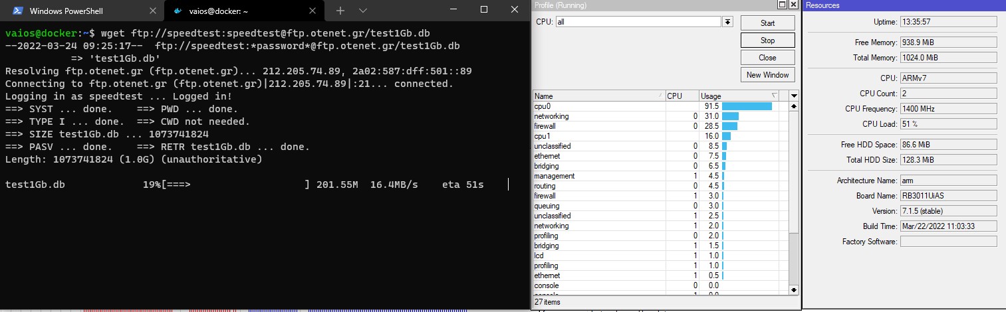
Task: Open the column chooser dropdown in Profile table
Action: click(x=793, y=96)
